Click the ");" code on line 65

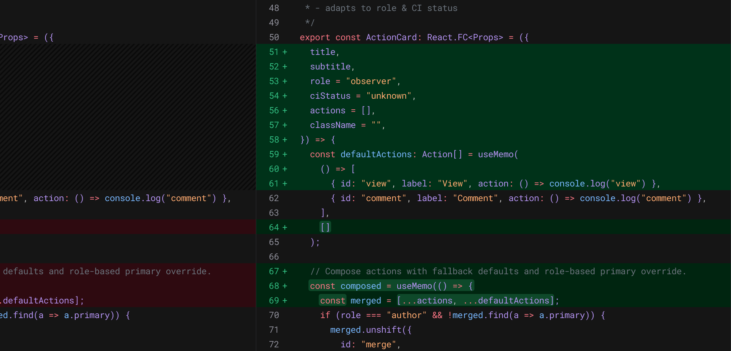[x=315, y=242]
